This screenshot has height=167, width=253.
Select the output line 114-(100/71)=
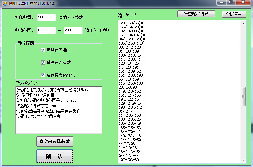tap(132, 59)
